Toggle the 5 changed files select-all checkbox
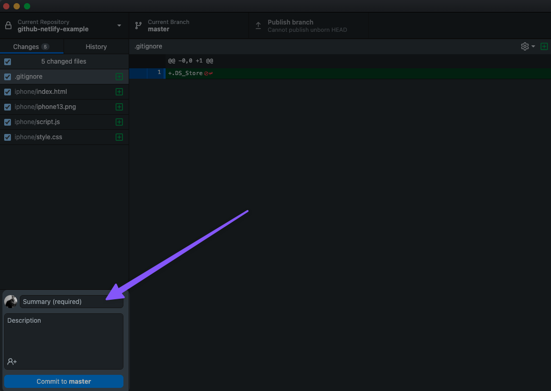Screen dimensions: 551x391 [x=7, y=62]
